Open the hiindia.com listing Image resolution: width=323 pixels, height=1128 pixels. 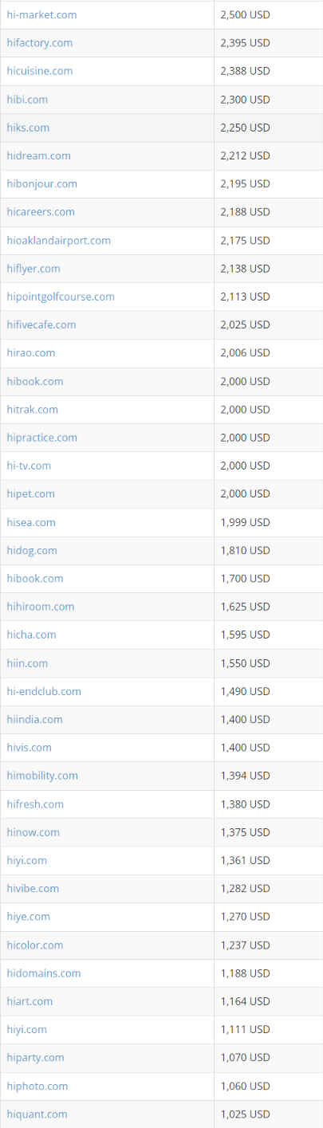tap(34, 719)
